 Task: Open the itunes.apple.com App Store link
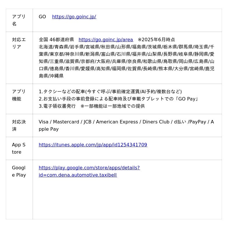point(93,145)
